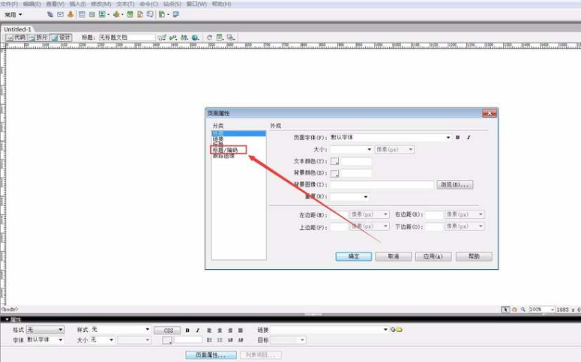Toggle bold for page font in dialog
The image size is (581, 362).
457,137
